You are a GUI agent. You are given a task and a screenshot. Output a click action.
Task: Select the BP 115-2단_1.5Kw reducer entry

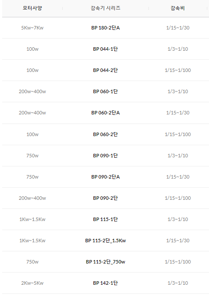pyautogui.click(x=105, y=241)
